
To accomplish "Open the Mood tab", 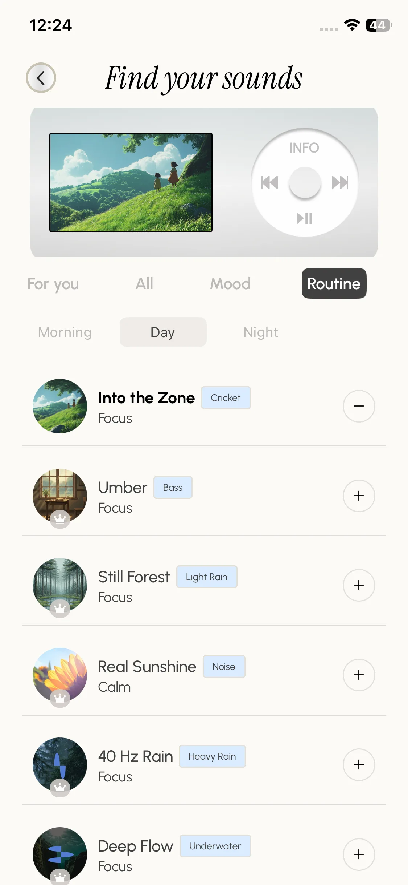I will pos(230,284).
